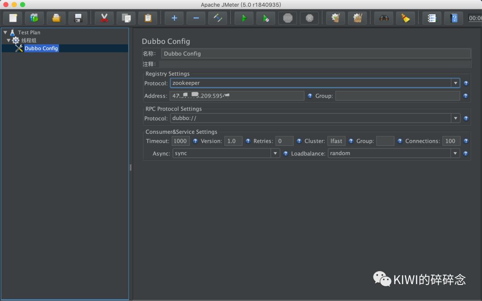Click help icon beside RPC Protocol

pos(466,118)
